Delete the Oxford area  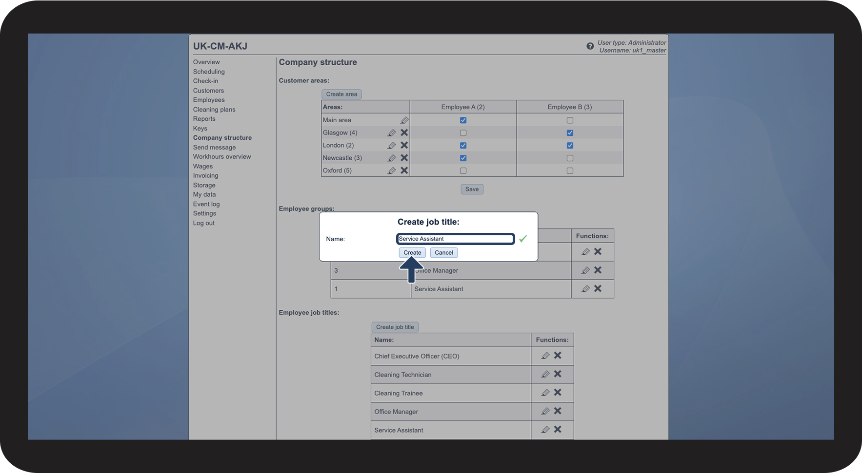coord(404,170)
